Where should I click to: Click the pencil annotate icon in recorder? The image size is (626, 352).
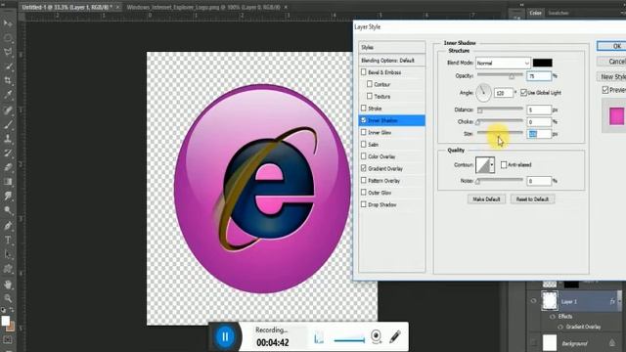click(395, 336)
